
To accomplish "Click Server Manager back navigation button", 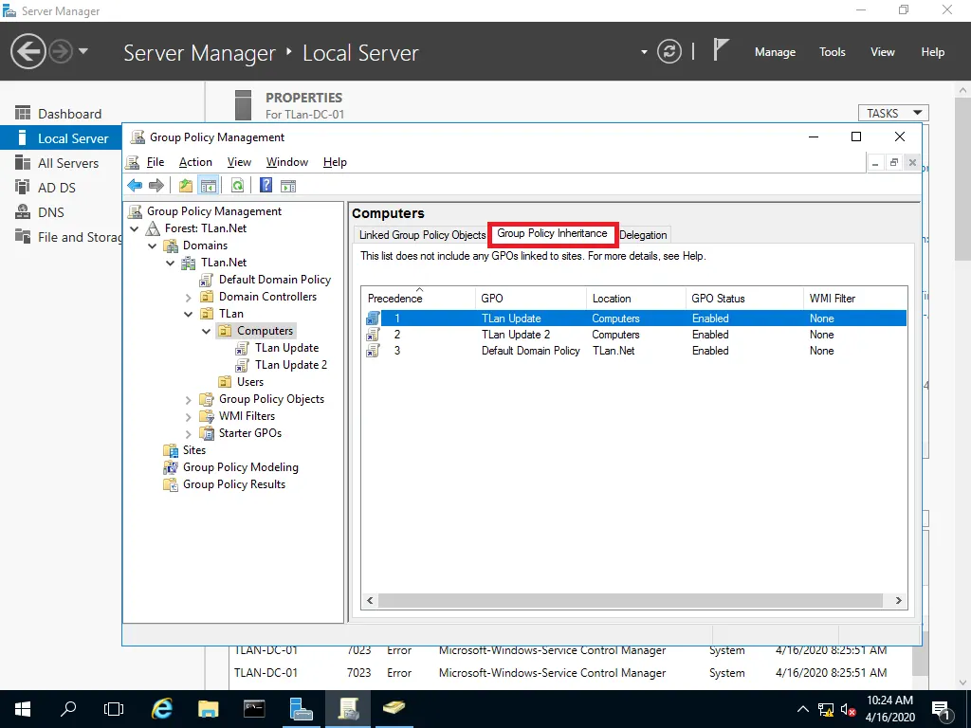I will tap(28, 51).
